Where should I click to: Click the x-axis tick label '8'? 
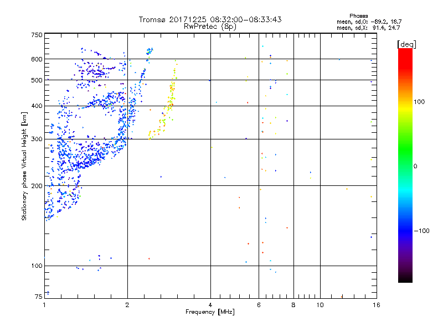(x=293, y=305)
